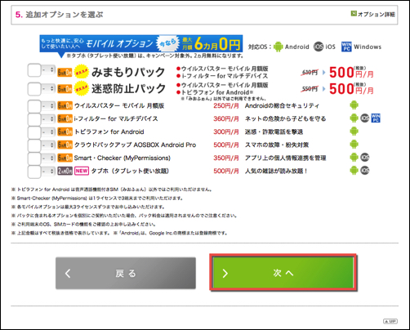The width and height of the screenshot is (410, 330).
Task: Open quantity dropdown for i-フィルター
Action: tap(48, 119)
